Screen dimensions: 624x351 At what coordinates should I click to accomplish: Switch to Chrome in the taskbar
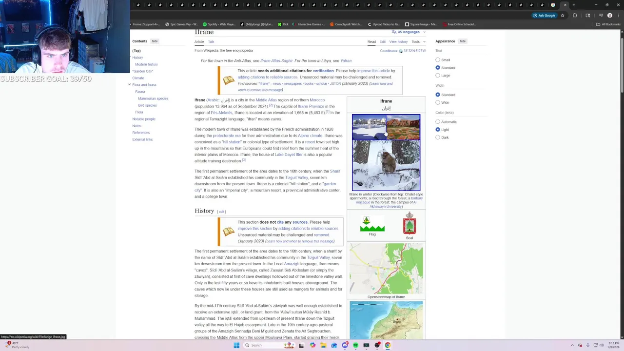pos(388,345)
